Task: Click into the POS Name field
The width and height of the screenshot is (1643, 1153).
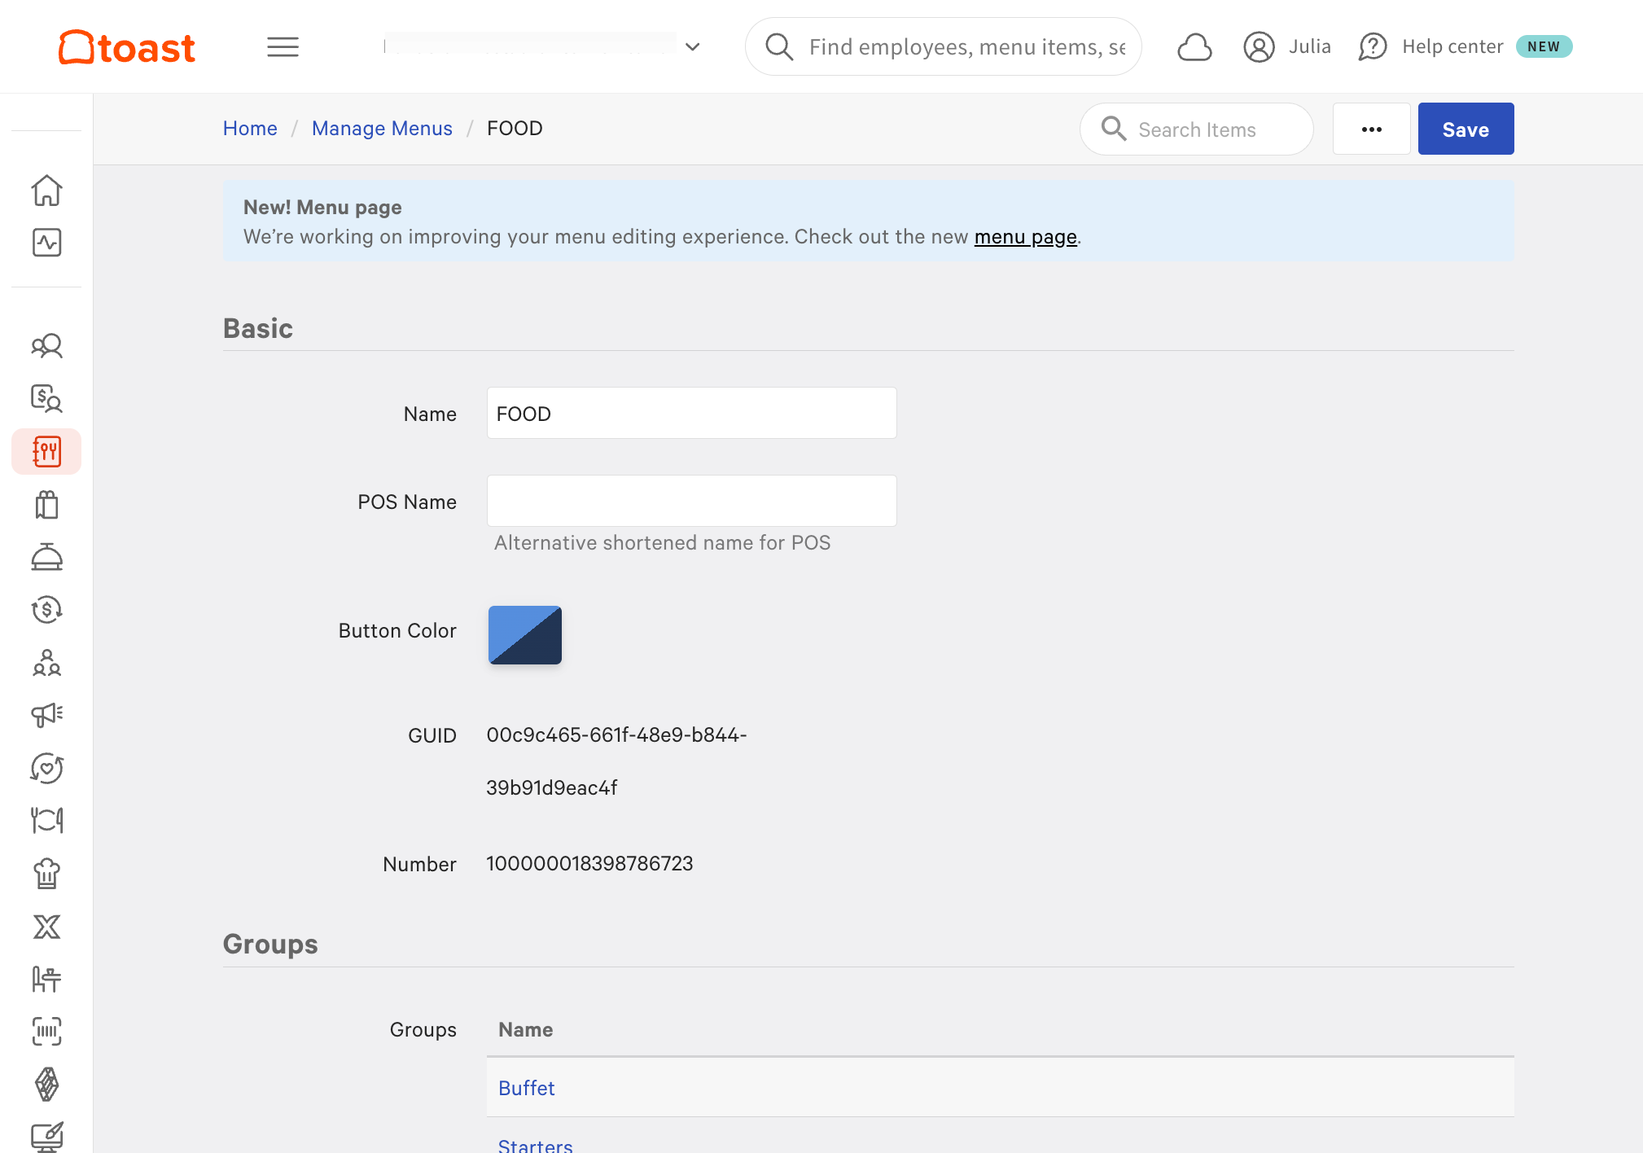Action: point(691,502)
